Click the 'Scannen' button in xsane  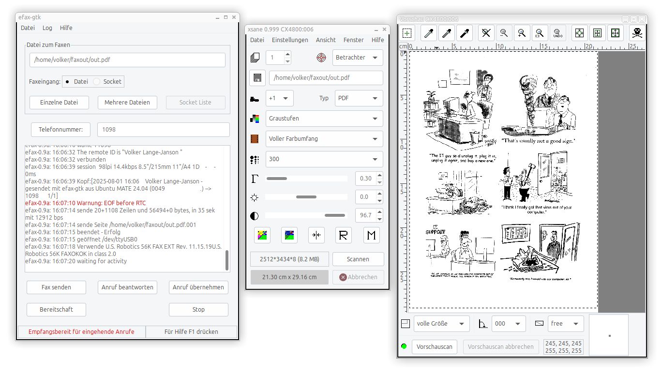click(358, 259)
